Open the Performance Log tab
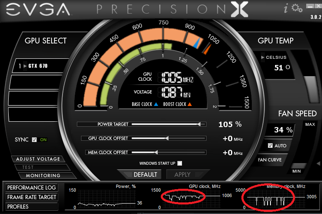This screenshot has height=214, width=322. coord(32,188)
